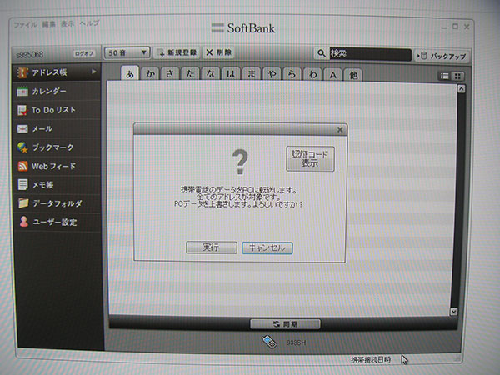Click the 携帯接続日時 status text
500x375 pixels.
click(371, 360)
